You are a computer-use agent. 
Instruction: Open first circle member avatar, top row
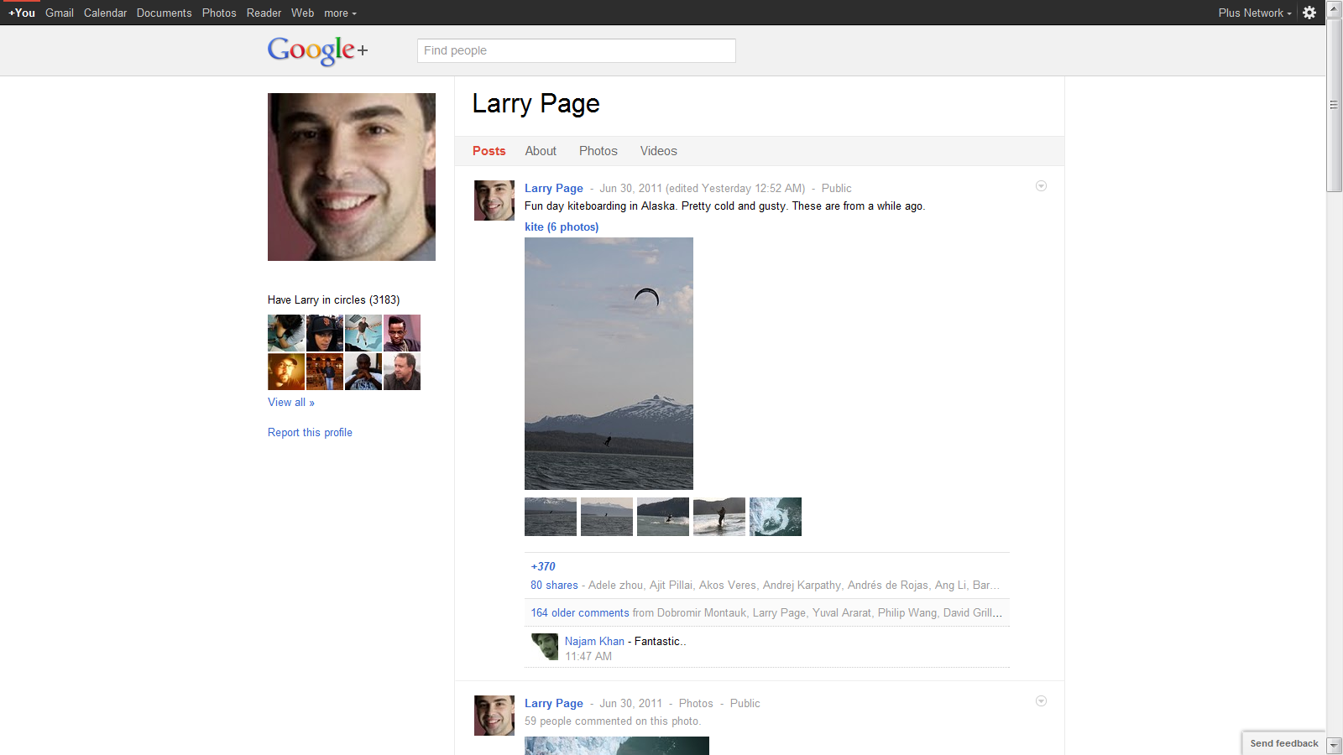286,333
